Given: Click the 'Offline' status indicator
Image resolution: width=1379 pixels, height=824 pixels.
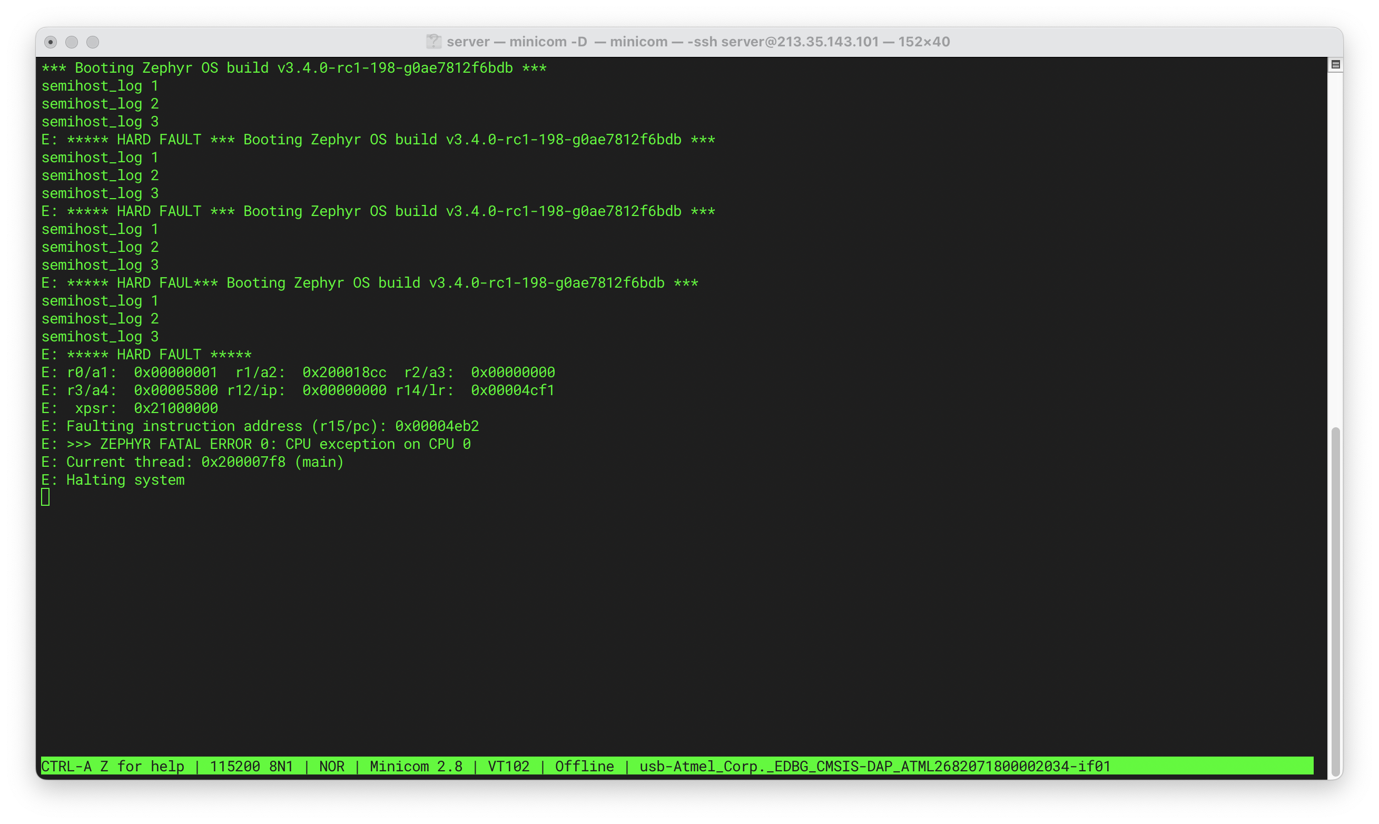Looking at the screenshot, I should pyautogui.click(x=584, y=766).
